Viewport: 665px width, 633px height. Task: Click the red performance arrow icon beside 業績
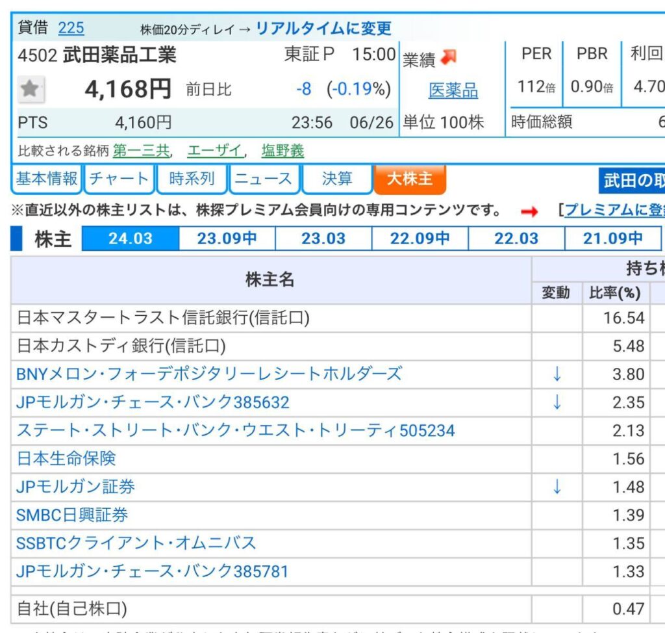[449, 57]
